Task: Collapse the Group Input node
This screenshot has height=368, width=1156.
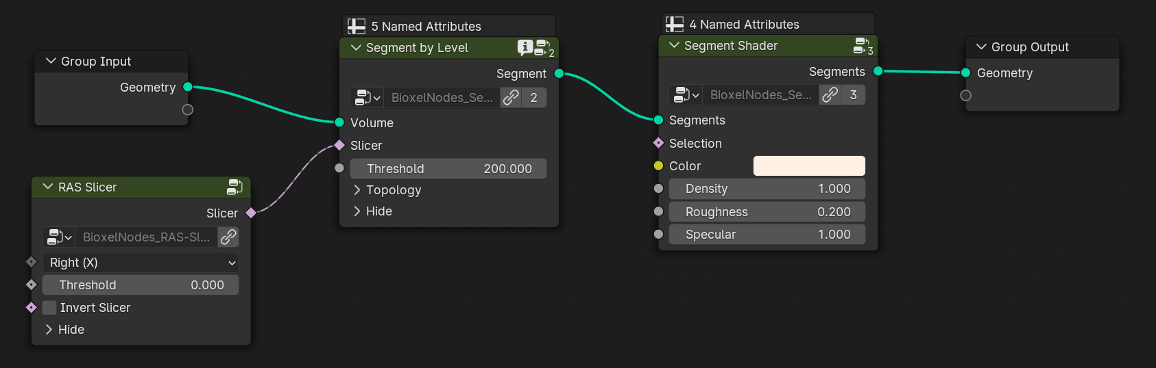Action: (x=51, y=61)
